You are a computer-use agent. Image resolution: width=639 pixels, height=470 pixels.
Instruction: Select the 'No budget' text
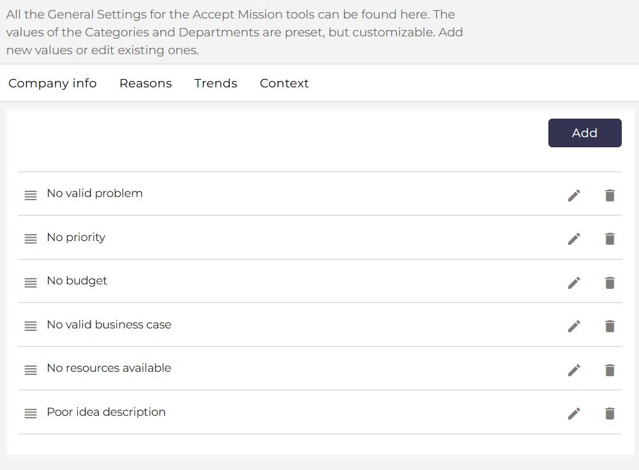pos(77,281)
